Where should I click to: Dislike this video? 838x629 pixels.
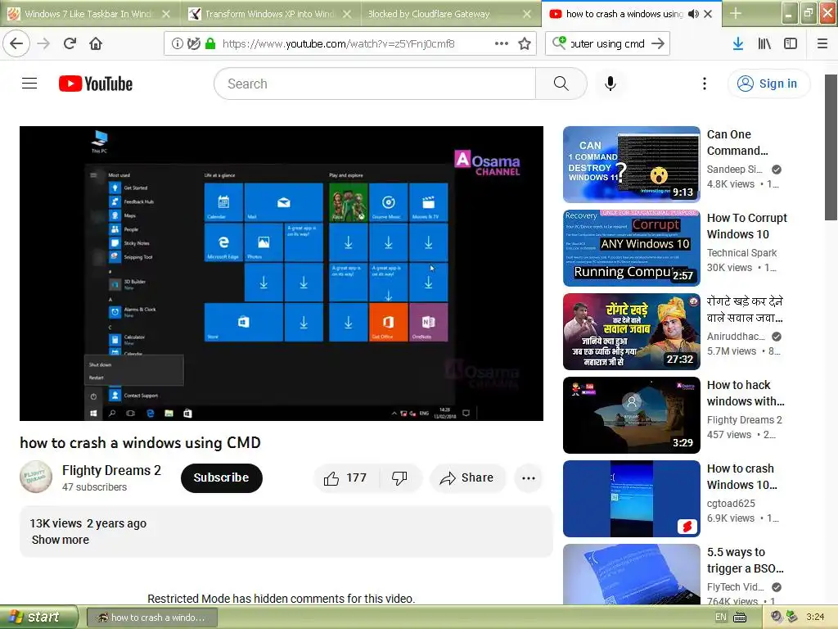[x=399, y=477]
